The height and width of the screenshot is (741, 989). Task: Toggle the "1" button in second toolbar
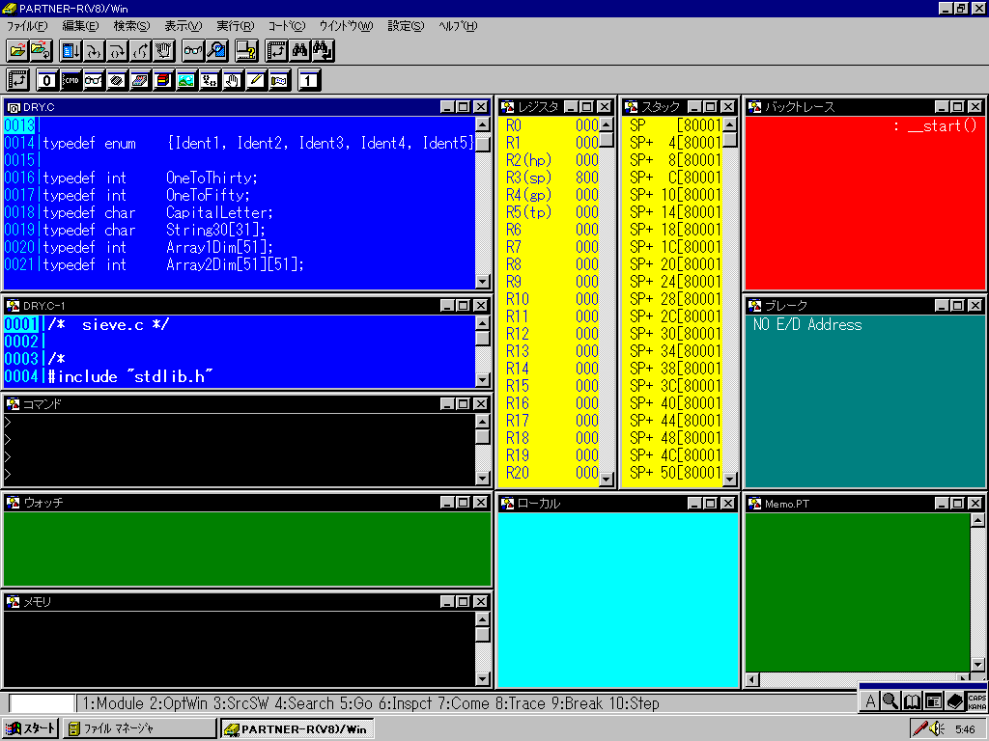(308, 80)
